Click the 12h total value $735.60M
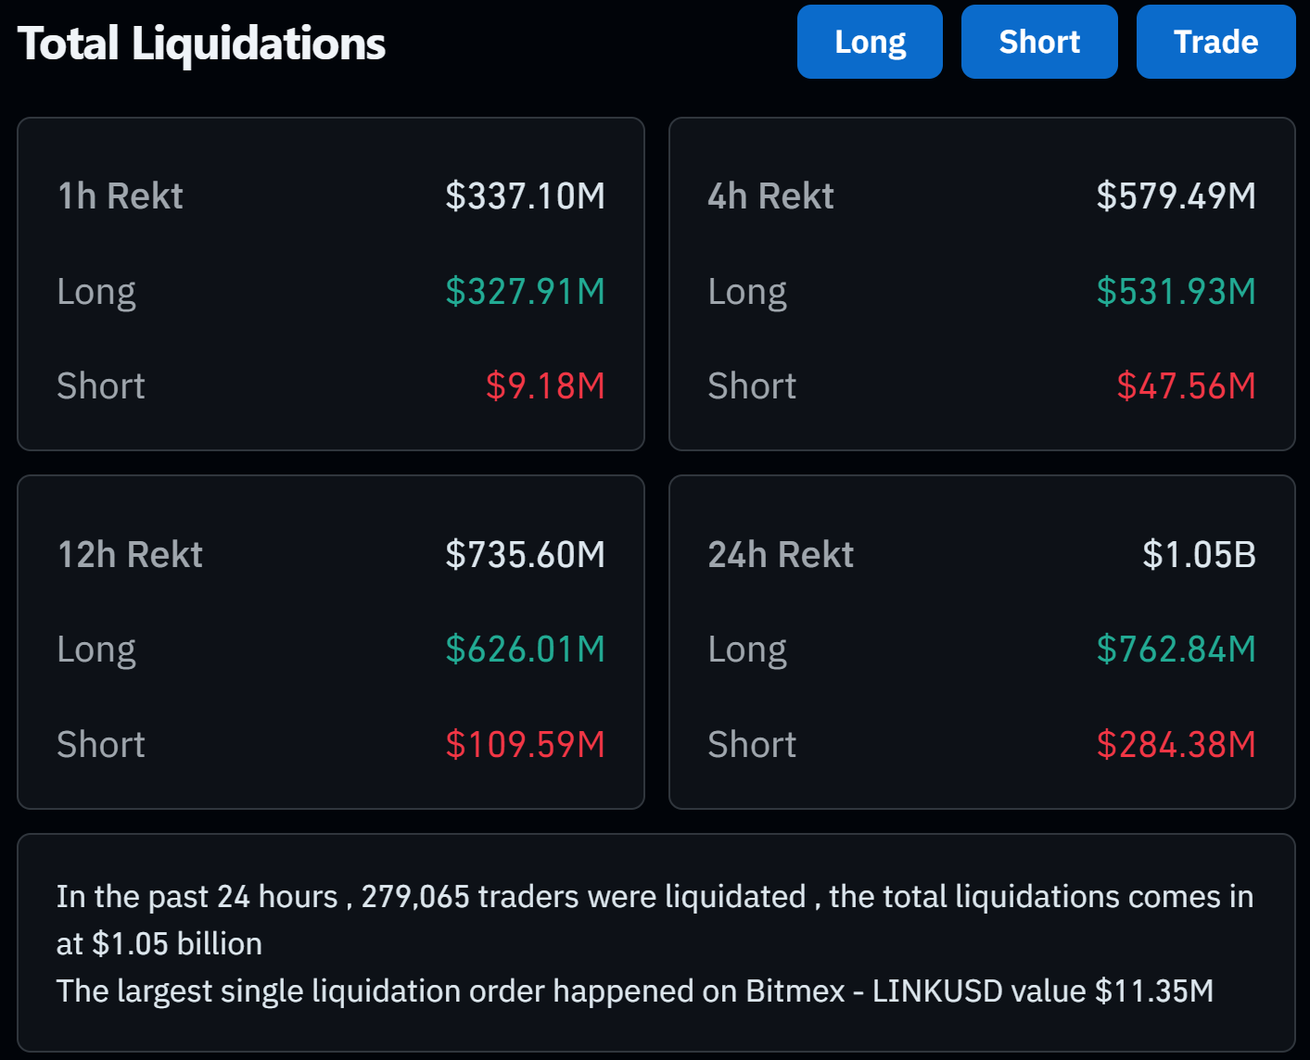Screen dimensions: 1310x1060 525,555
